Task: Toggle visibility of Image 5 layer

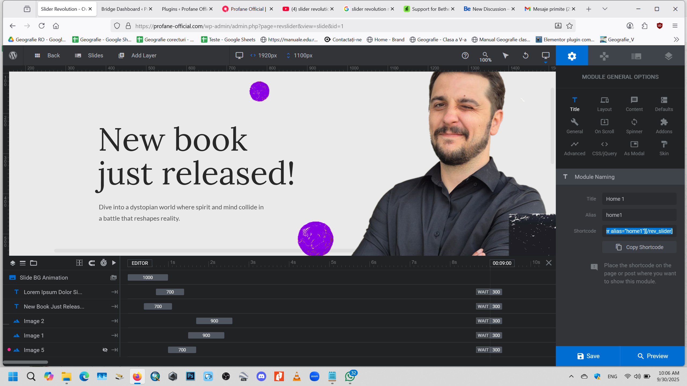Action: [x=105, y=350]
